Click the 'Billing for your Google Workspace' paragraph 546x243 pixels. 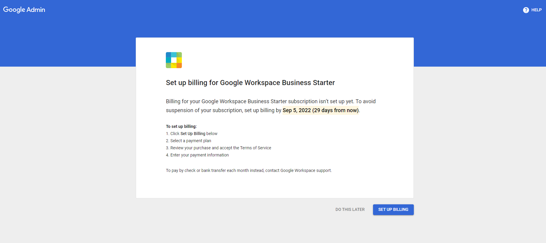271,106
